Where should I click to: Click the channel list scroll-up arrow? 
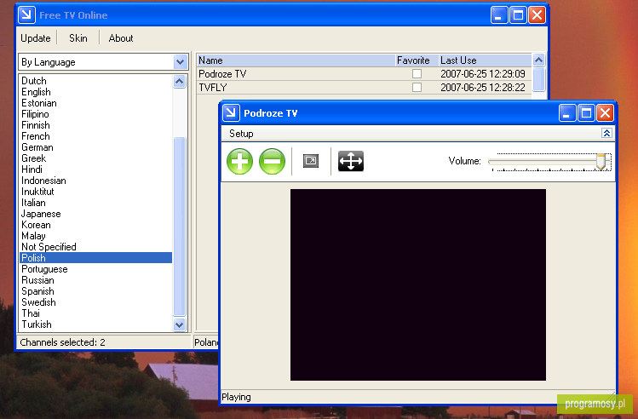pyautogui.click(x=538, y=60)
